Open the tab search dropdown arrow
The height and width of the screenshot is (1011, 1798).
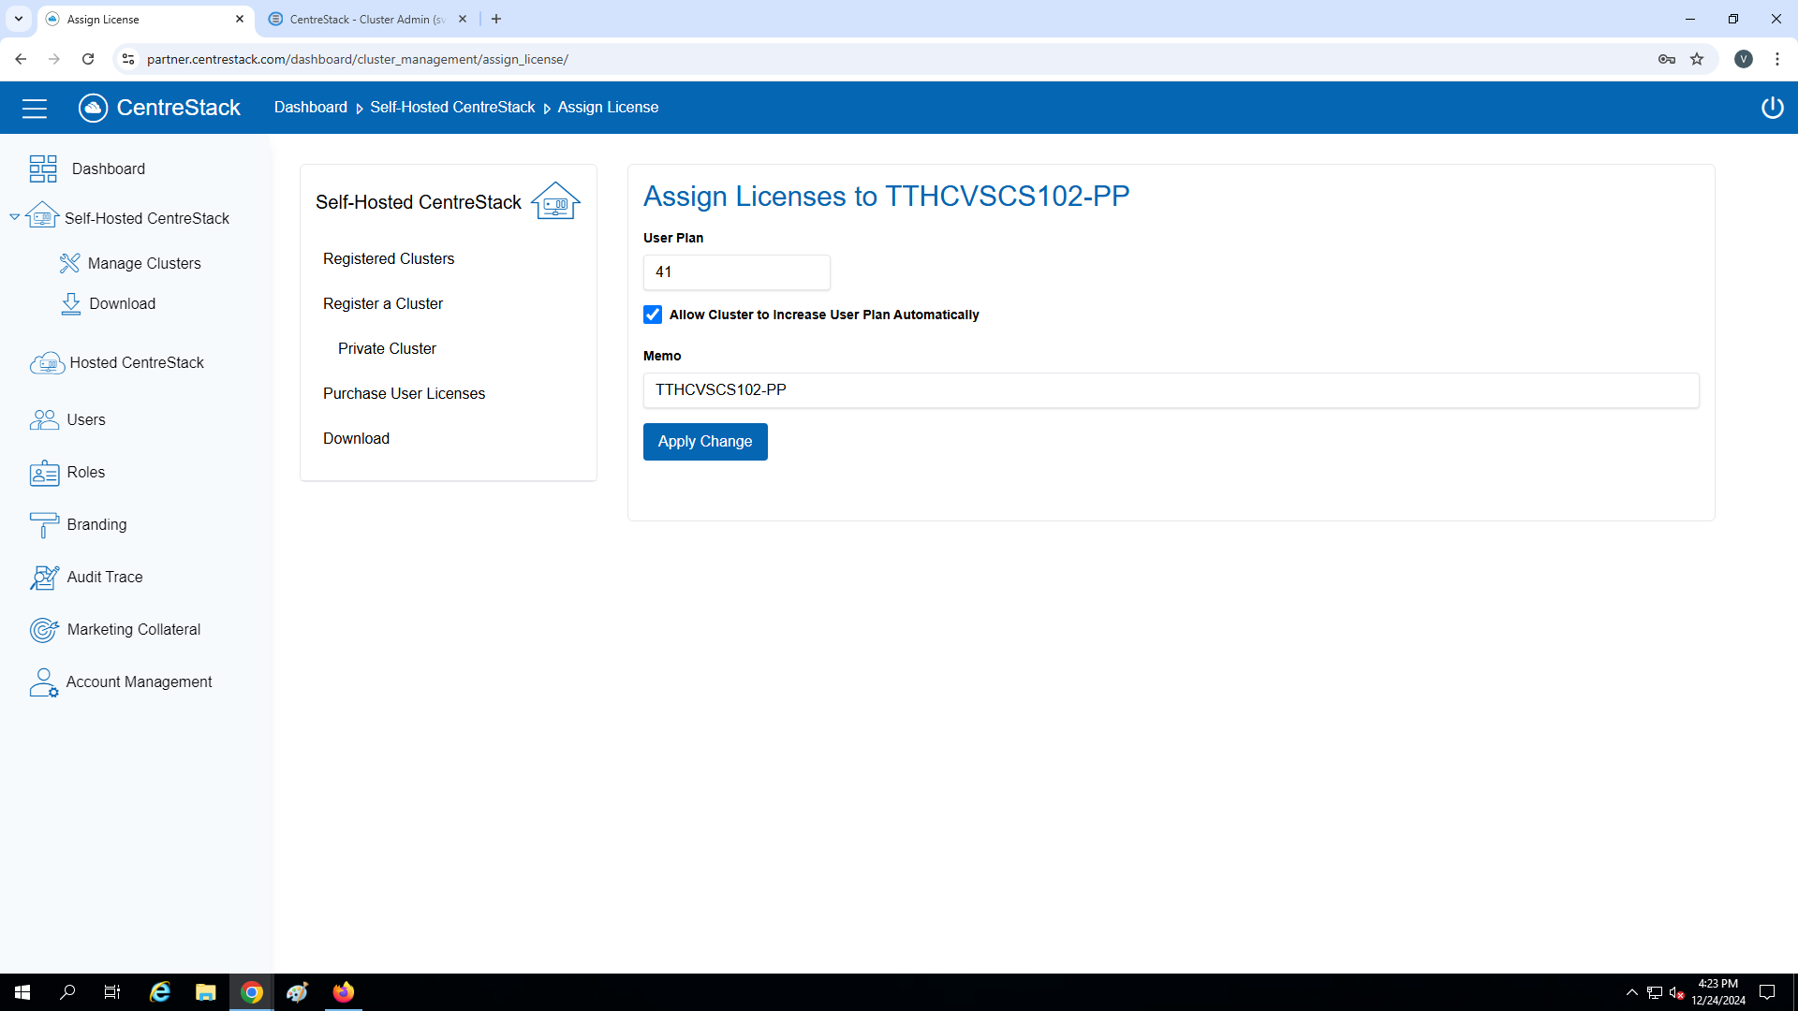pyautogui.click(x=19, y=19)
